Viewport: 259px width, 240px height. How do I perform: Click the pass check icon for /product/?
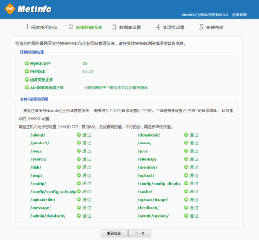click(79, 143)
